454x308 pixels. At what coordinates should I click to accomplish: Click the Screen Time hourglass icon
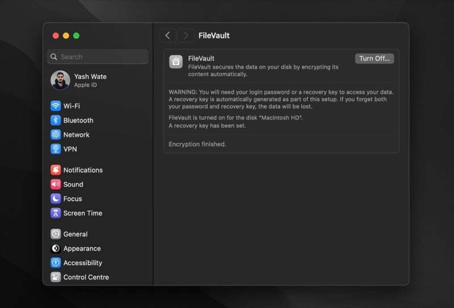coord(56,213)
